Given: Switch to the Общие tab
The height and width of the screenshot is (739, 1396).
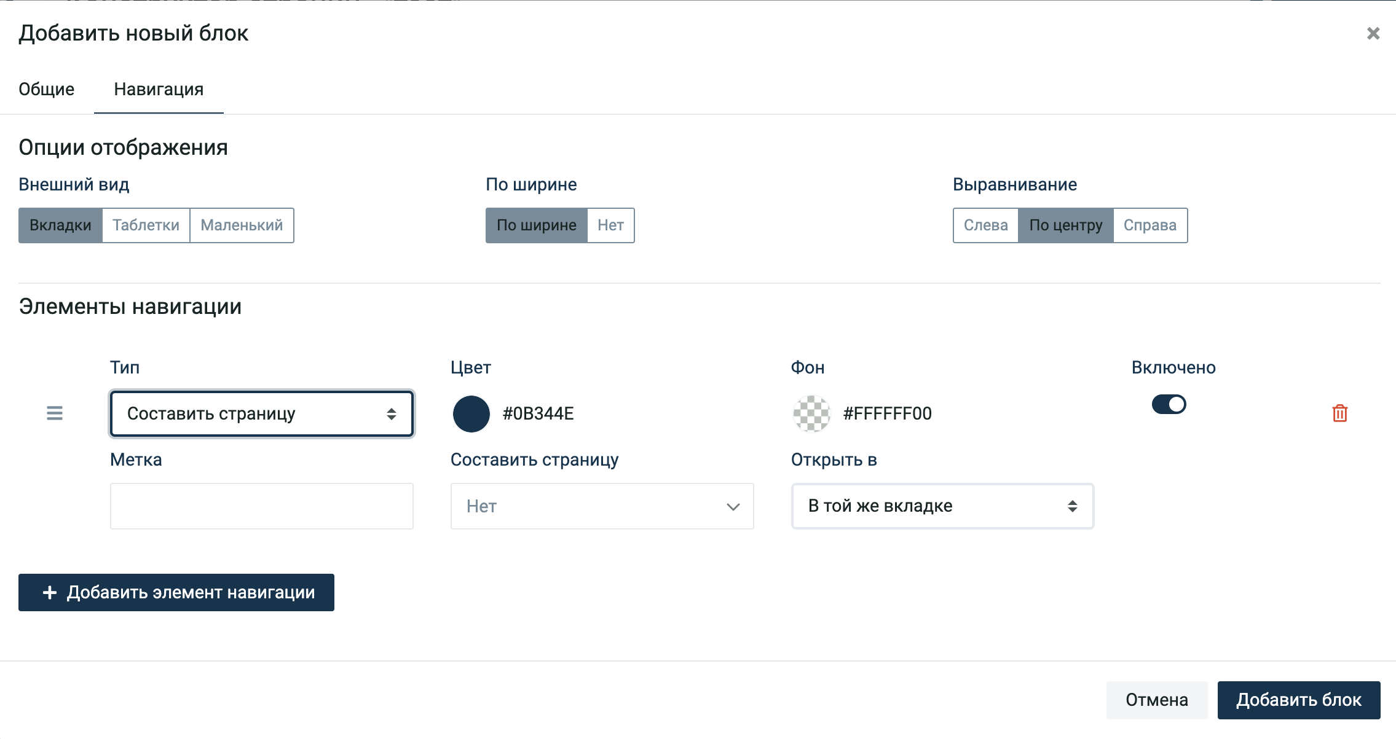Looking at the screenshot, I should click(x=46, y=90).
